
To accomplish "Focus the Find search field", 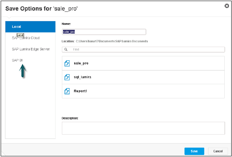I will pyautogui.click(x=147, y=50).
